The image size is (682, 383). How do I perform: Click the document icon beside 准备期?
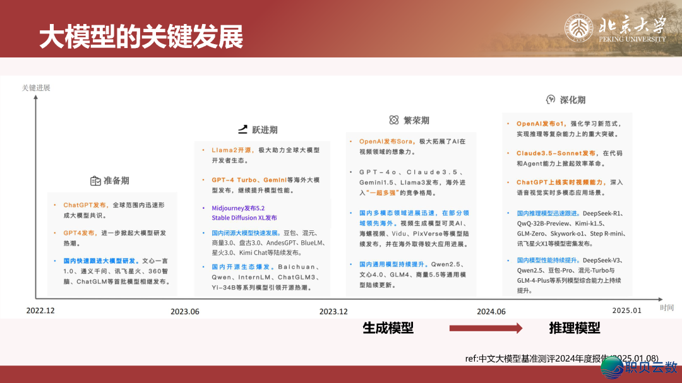click(x=94, y=180)
